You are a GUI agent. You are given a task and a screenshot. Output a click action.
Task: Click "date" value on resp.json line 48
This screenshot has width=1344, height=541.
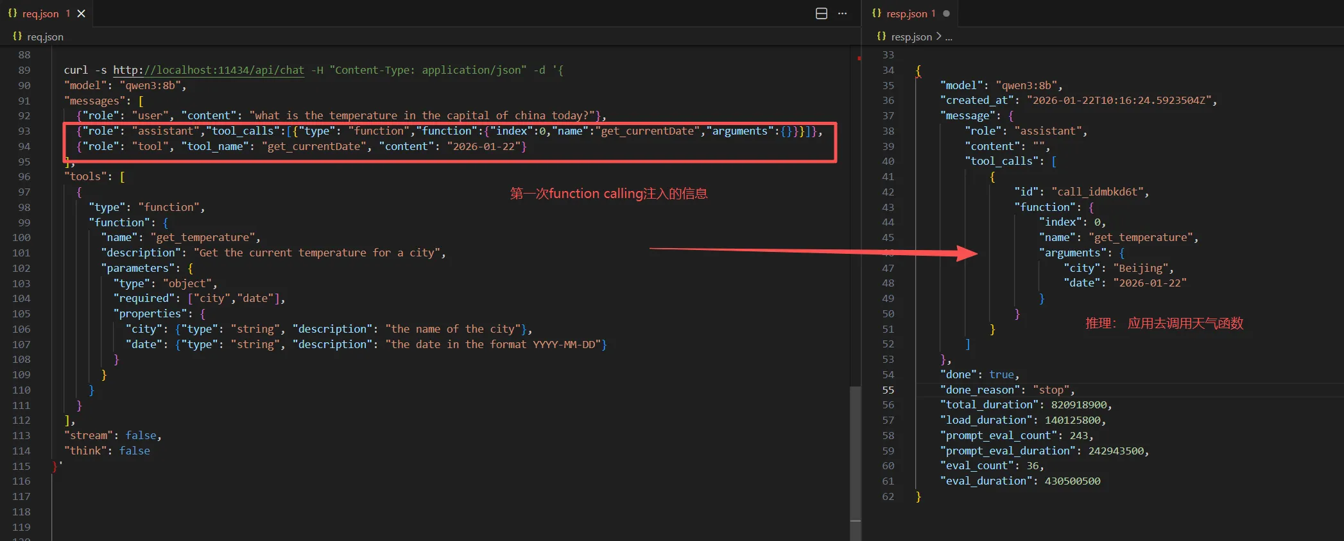pyautogui.click(x=1150, y=283)
